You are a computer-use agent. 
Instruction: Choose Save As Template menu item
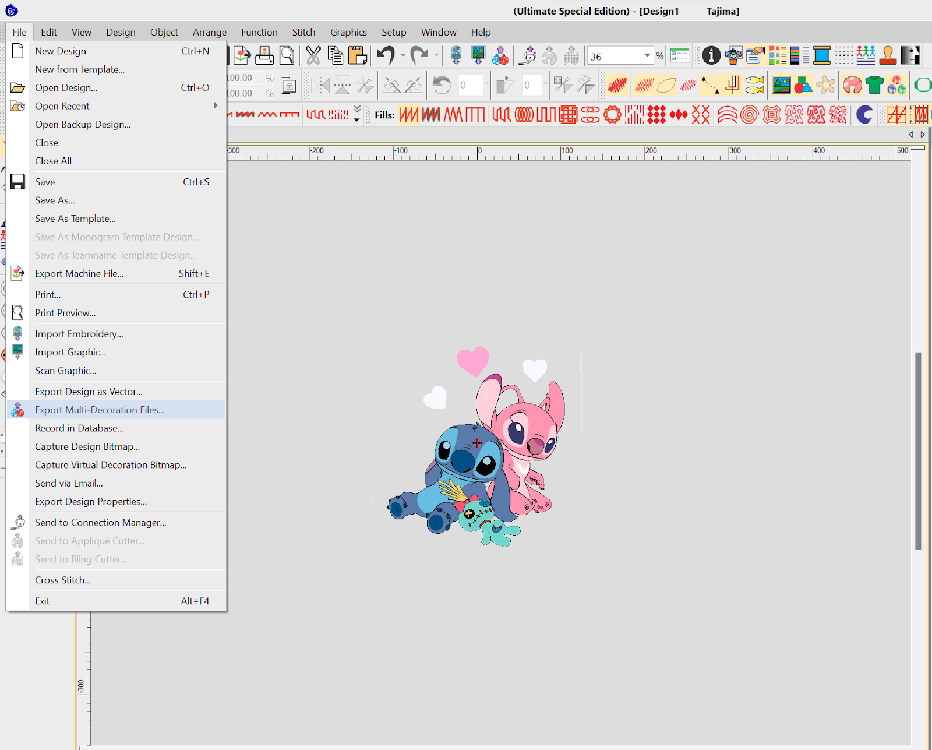pos(115,219)
